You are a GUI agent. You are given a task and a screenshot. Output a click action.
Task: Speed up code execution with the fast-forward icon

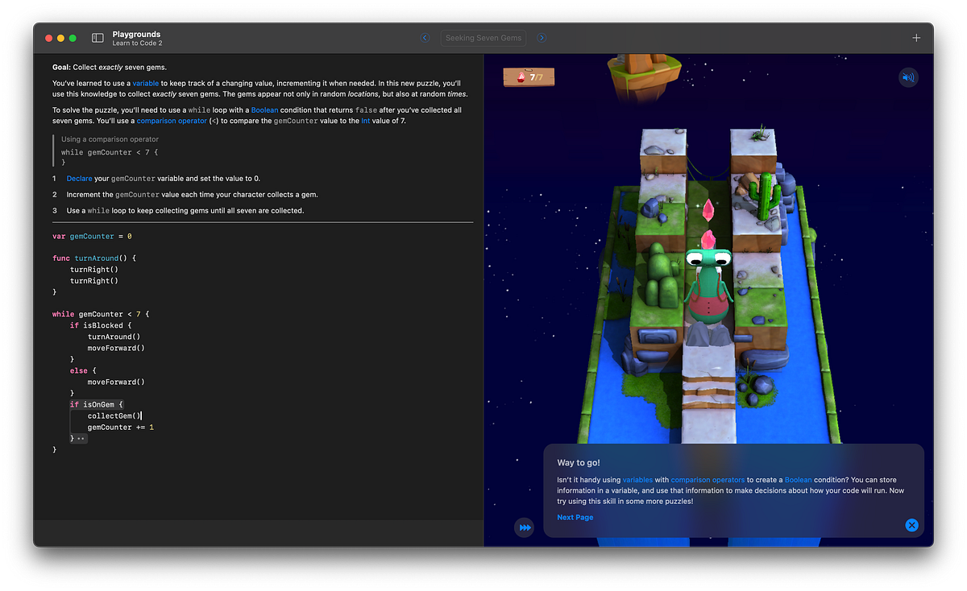(525, 527)
